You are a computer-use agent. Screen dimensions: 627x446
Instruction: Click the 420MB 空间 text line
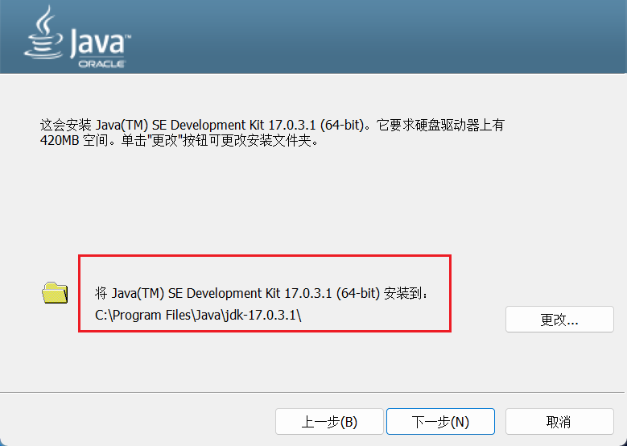coord(68,142)
